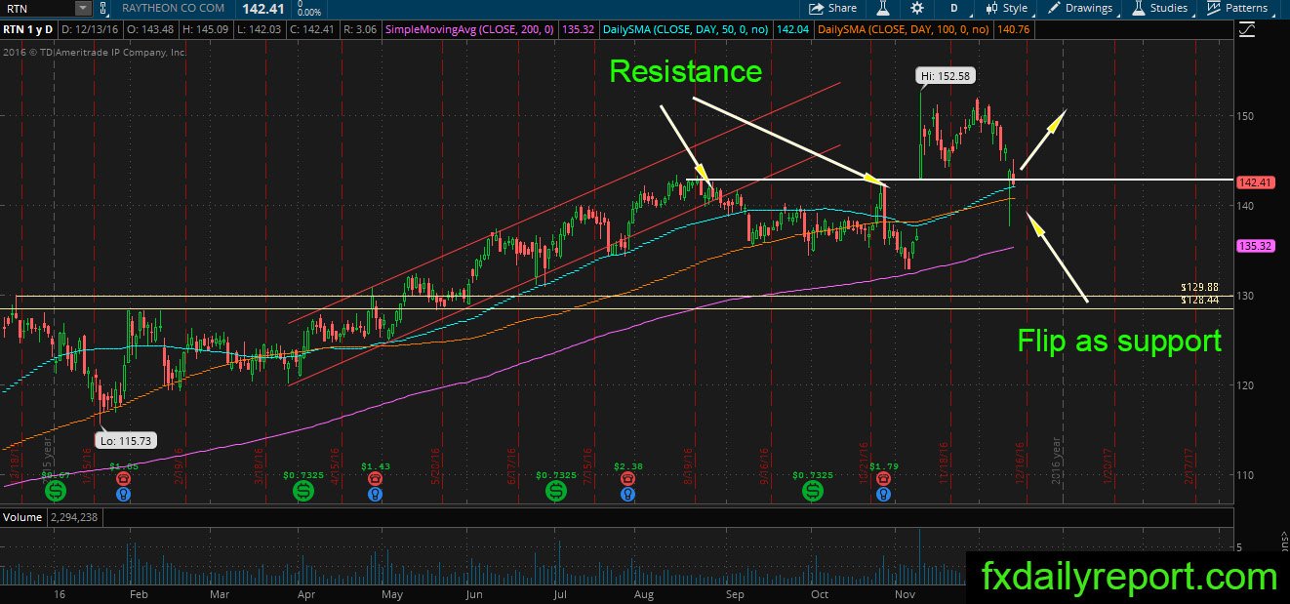Screen dimensions: 1290x604
Task: Open the Drawings menu
Action: (1080, 8)
